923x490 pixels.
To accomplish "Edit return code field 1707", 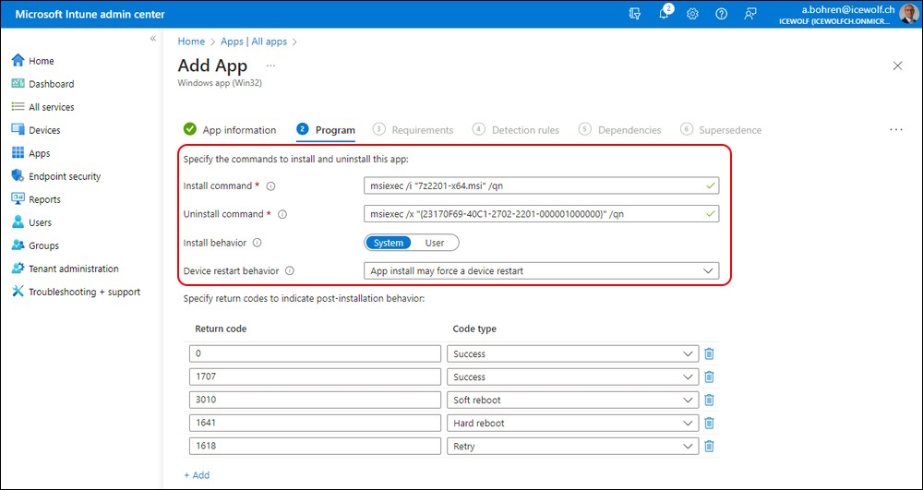I will [x=315, y=376].
